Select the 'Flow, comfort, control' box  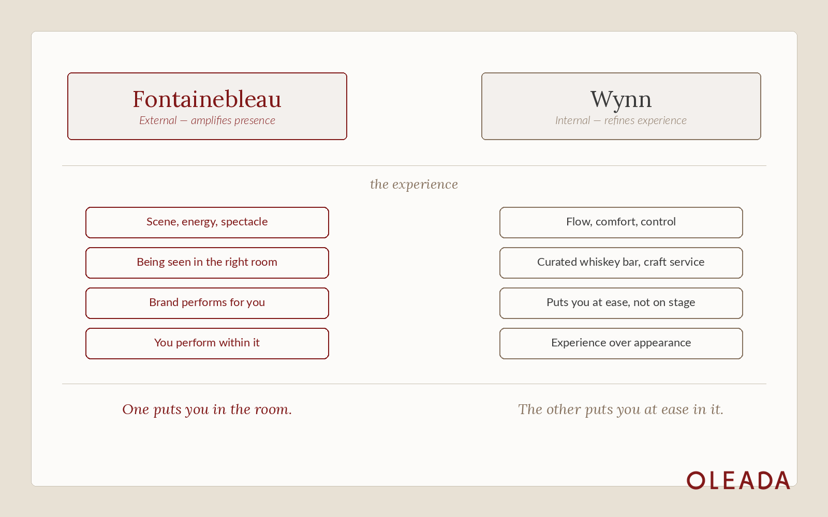coord(621,222)
